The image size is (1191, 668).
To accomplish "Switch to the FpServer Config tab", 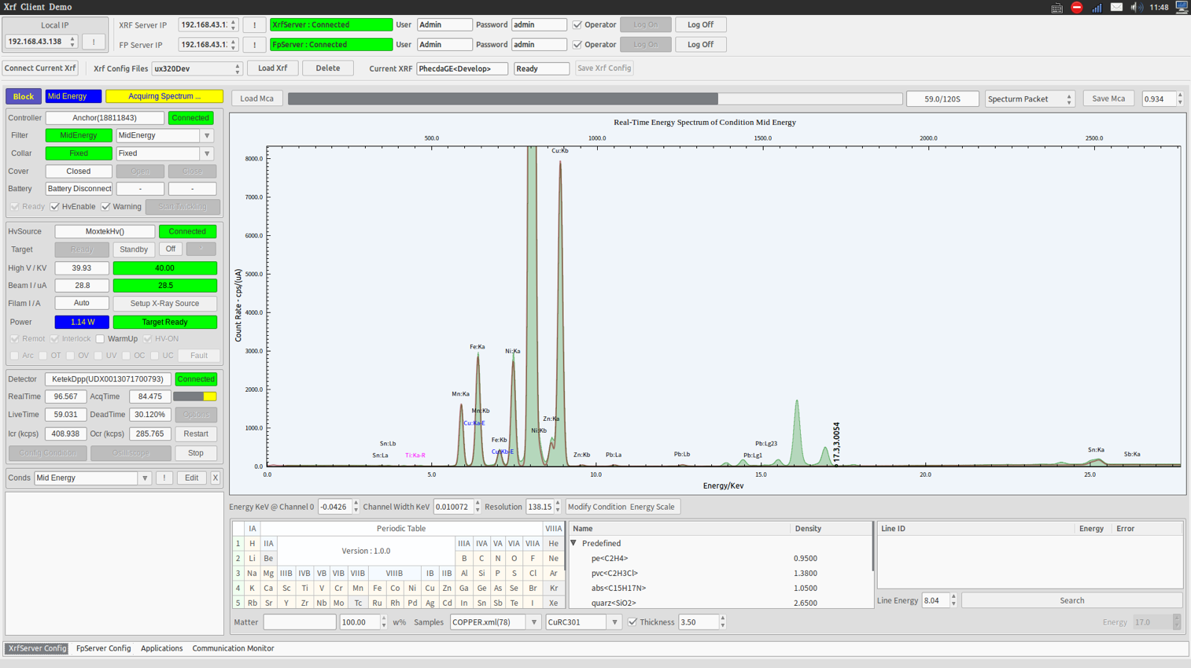I will [104, 648].
